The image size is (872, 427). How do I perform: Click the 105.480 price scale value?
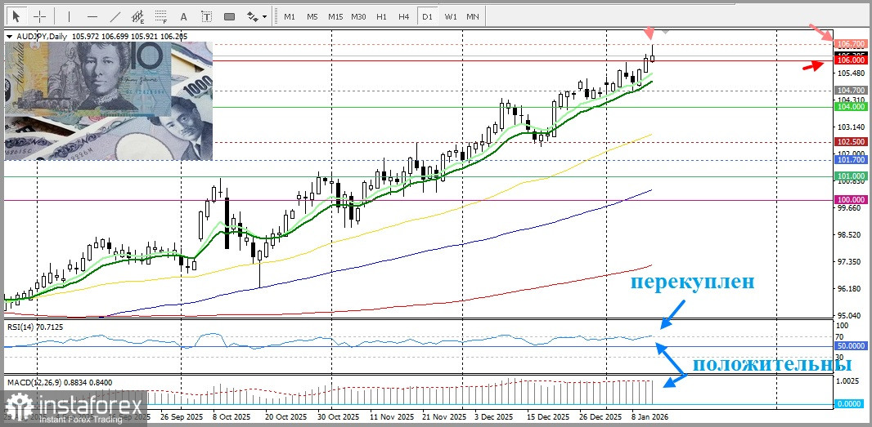[x=851, y=73]
